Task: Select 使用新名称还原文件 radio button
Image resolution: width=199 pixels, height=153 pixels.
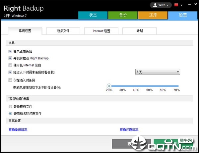Action: (x=10, y=114)
